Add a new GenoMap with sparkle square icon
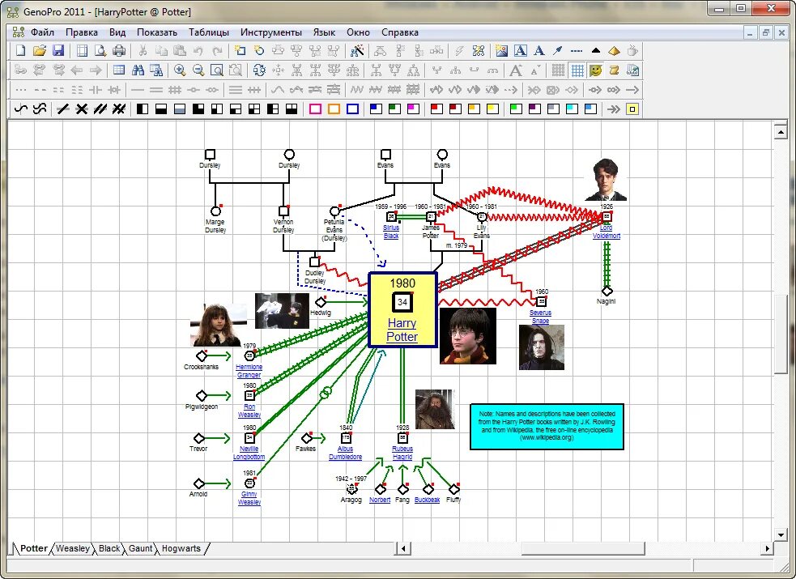The image size is (796, 579). point(241,51)
